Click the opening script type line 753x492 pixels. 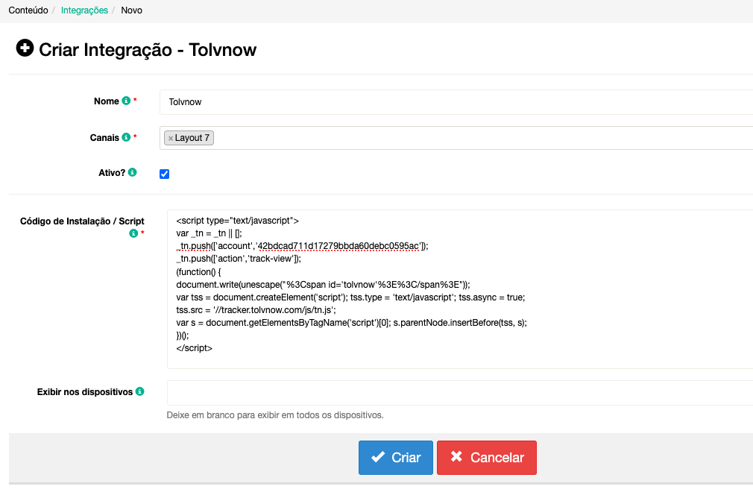[237, 221]
